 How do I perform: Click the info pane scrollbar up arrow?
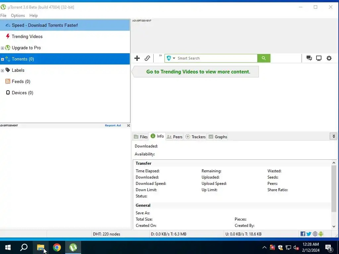click(x=334, y=163)
